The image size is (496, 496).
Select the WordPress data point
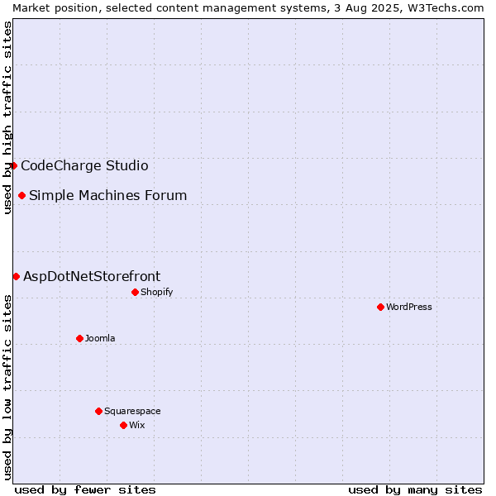coord(380,307)
